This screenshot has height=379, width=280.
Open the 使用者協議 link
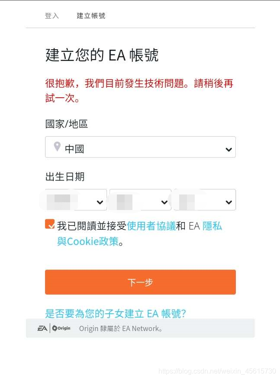click(x=151, y=226)
